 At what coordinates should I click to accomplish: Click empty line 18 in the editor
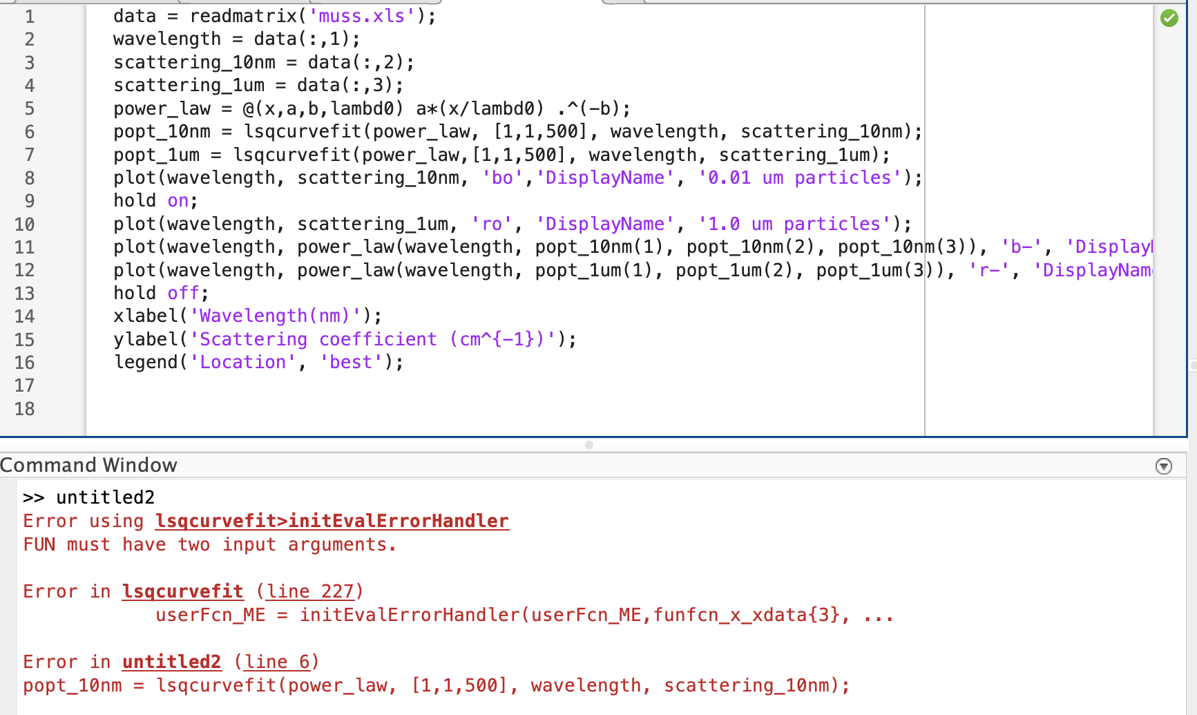pos(207,409)
